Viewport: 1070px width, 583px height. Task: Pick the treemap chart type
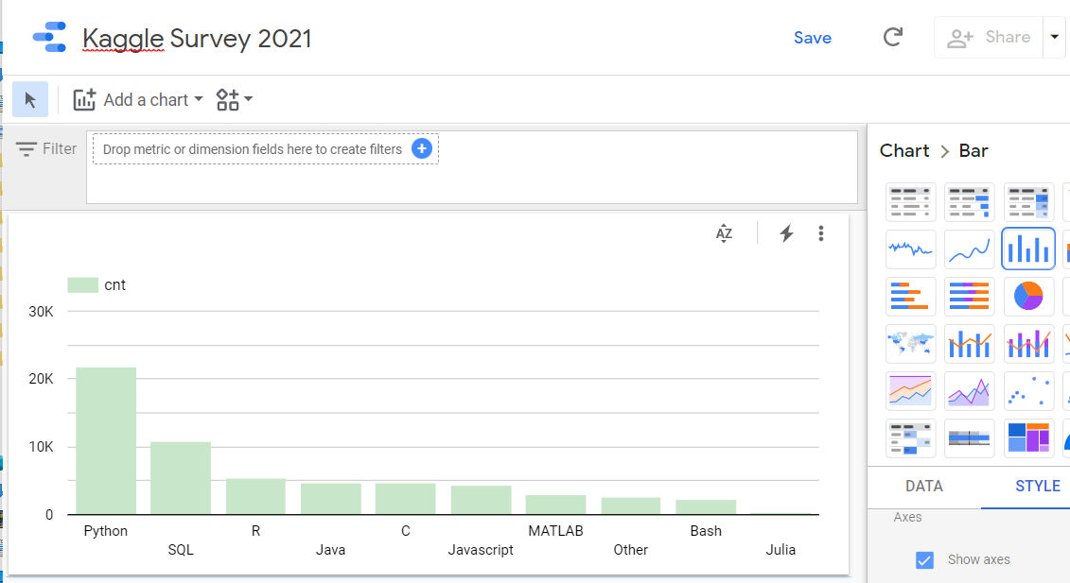coord(1028,437)
